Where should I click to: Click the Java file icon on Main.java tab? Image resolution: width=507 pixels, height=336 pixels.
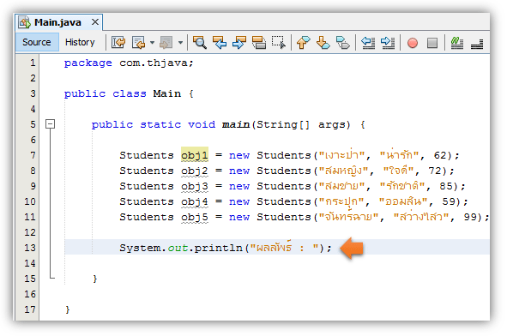click(x=25, y=22)
